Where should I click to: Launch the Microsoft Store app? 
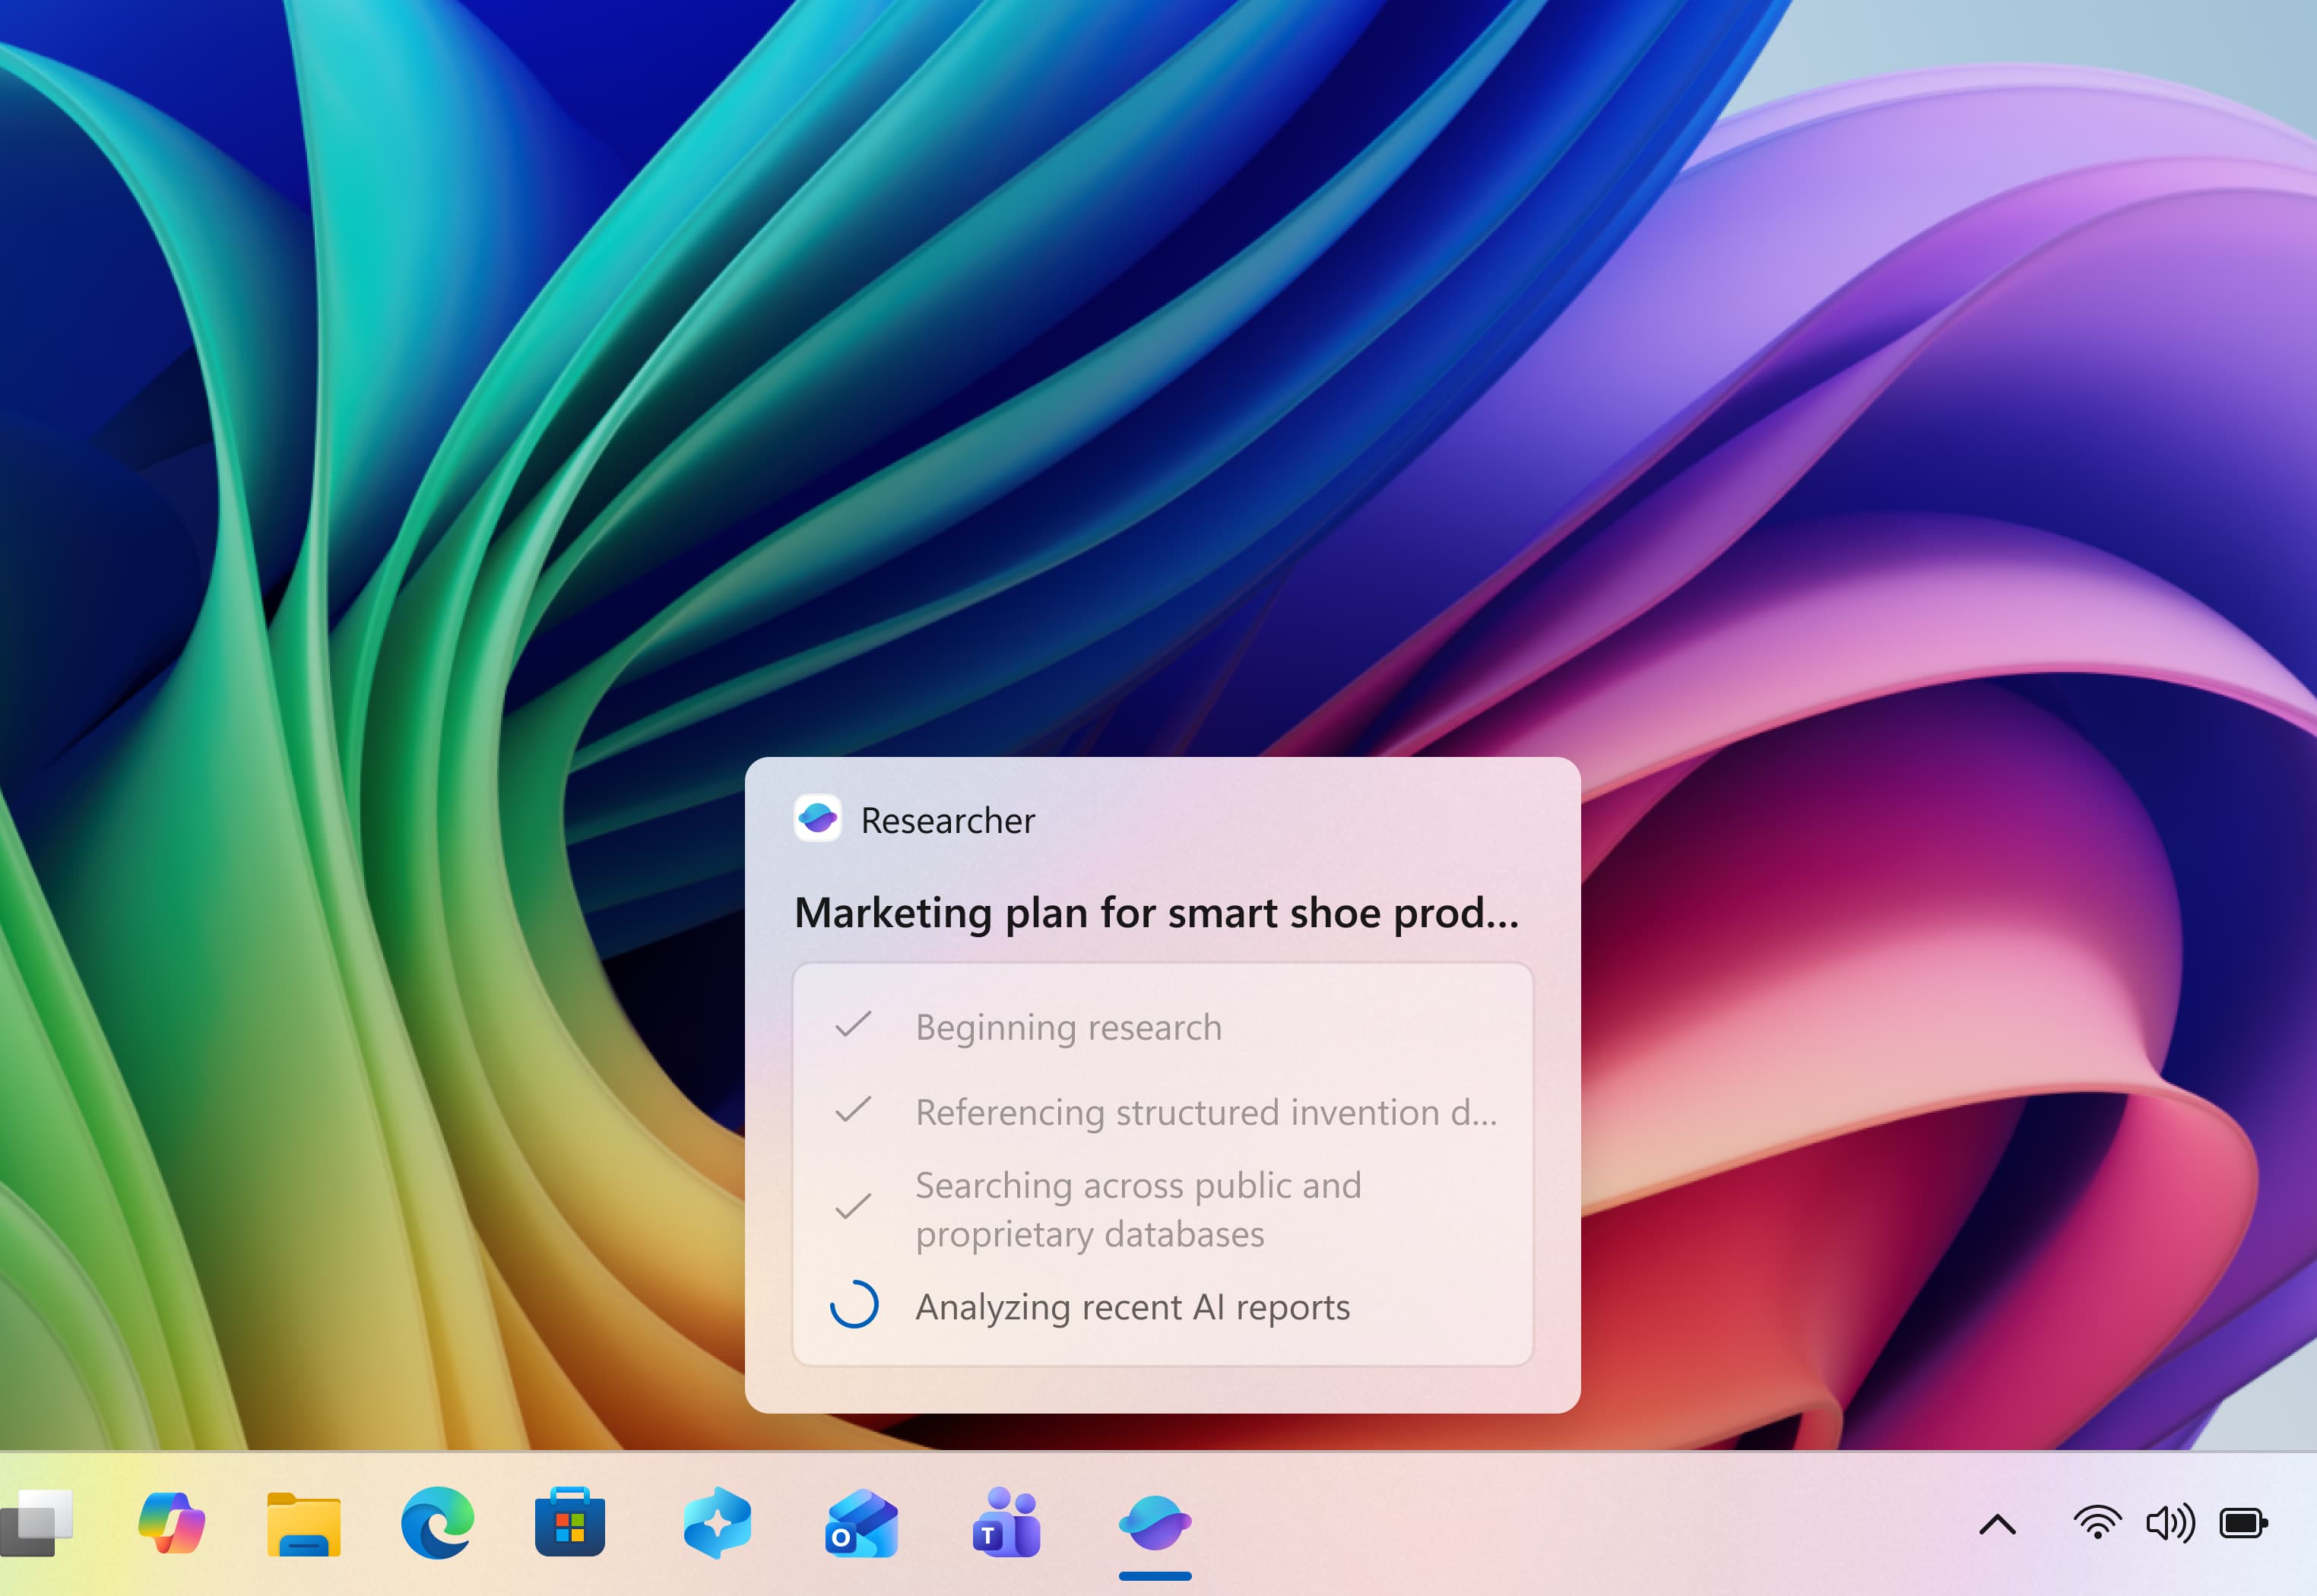pos(570,1523)
